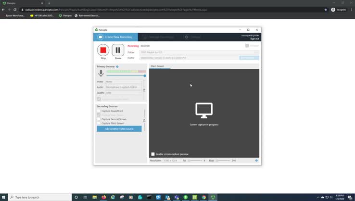
Task: Toggle Enable screen capture preview
Action: click(x=153, y=154)
